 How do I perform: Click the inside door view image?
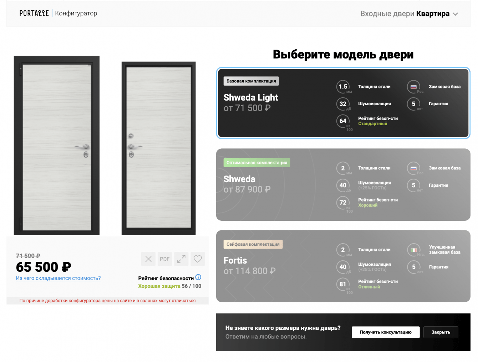[x=159, y=148]
